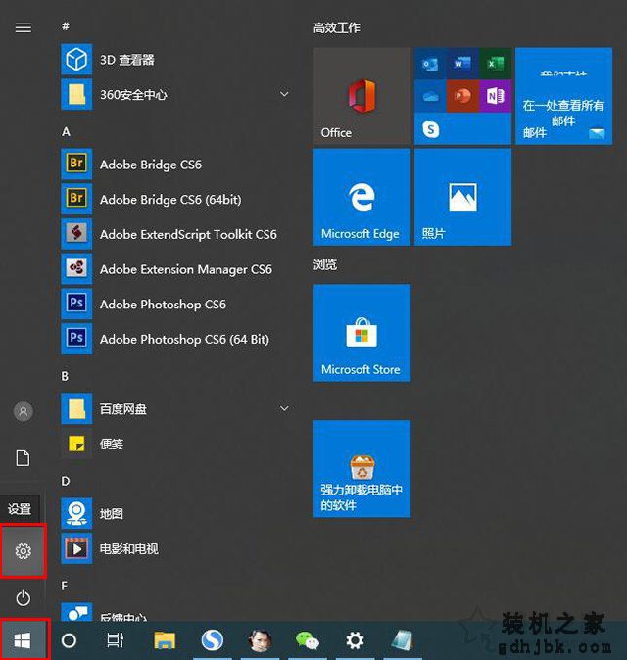Click the Windows Start button
The image size is (627, 660).
[x=23, y=641]
